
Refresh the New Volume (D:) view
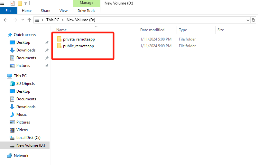(x=253, y=20)
